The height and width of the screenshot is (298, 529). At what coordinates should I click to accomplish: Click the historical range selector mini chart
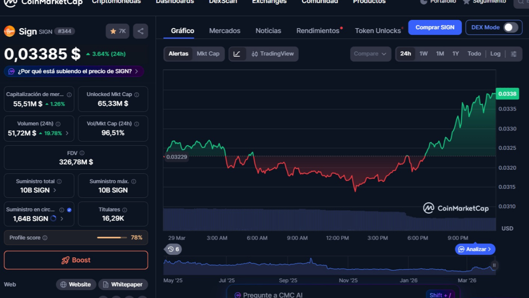tap(330, 265)
